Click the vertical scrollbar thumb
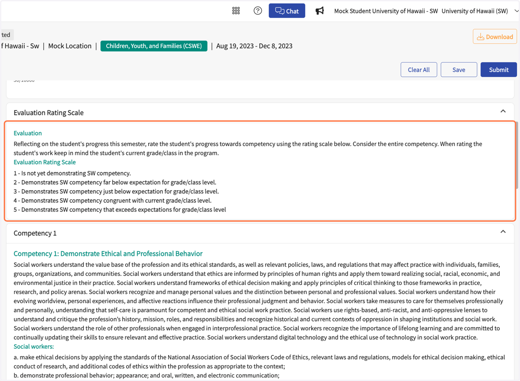520x381 pixels. point(517,156)
